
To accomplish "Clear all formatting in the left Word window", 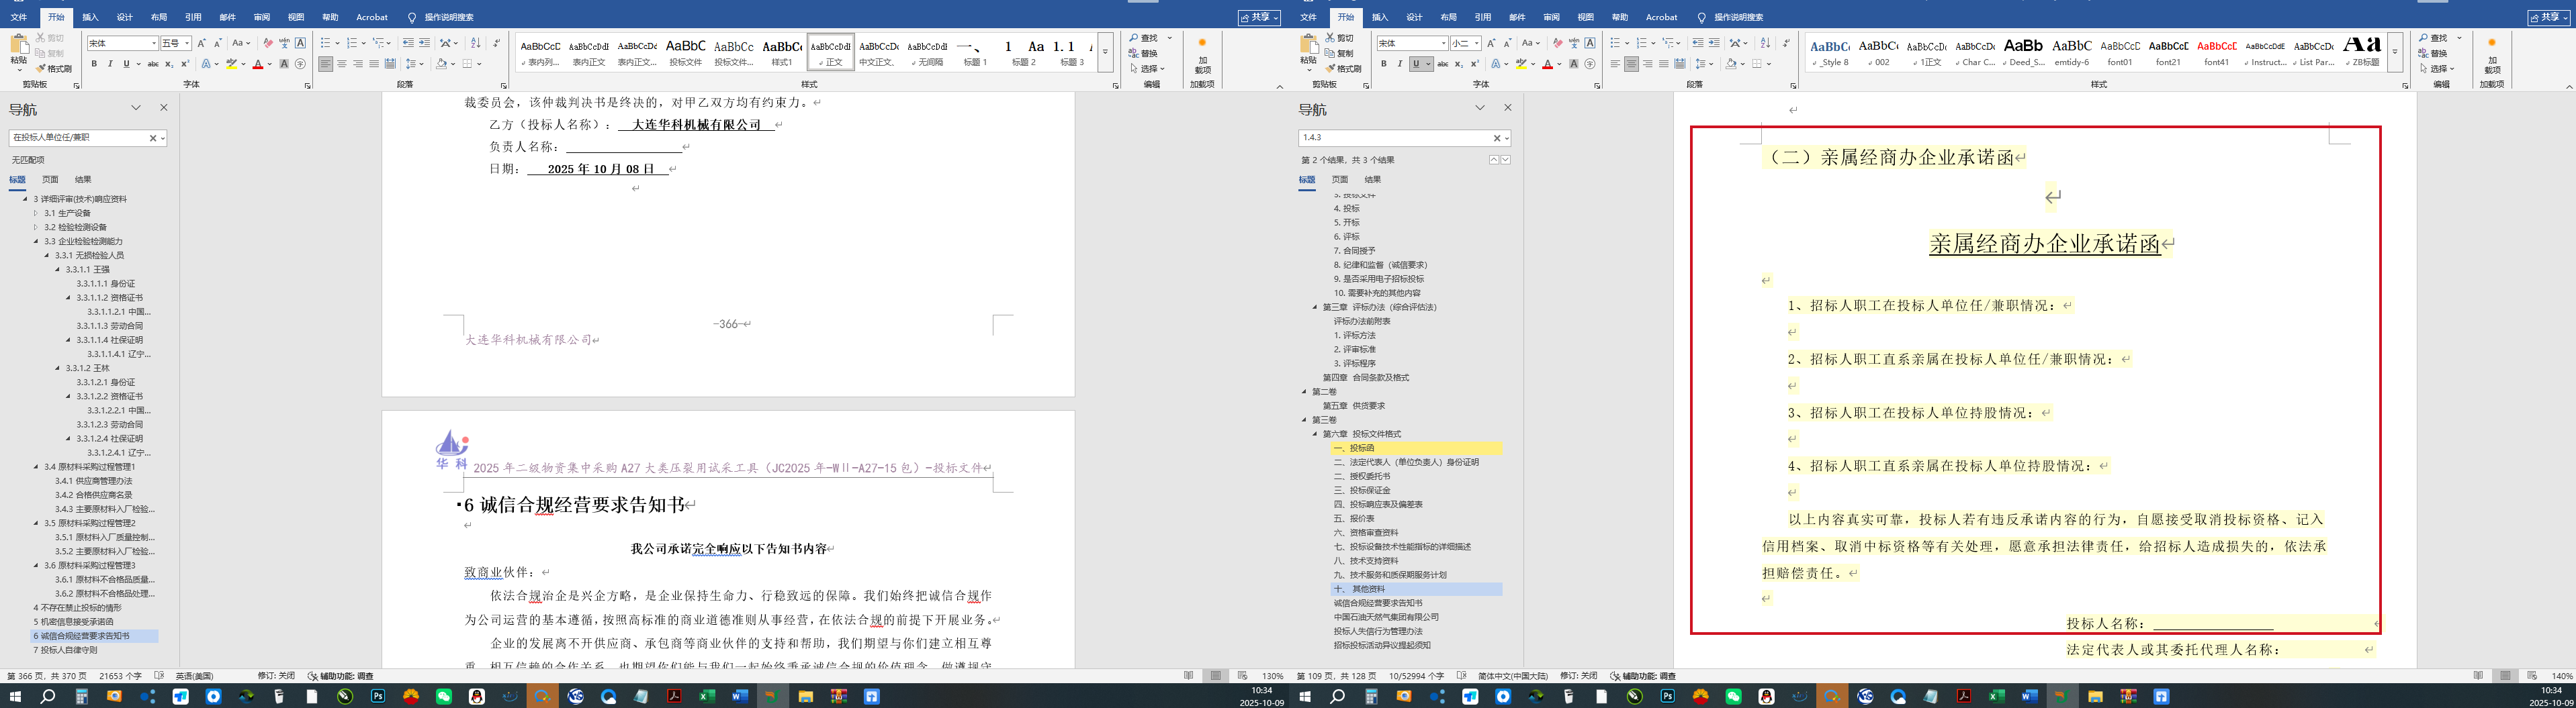I will pos(267,43).
